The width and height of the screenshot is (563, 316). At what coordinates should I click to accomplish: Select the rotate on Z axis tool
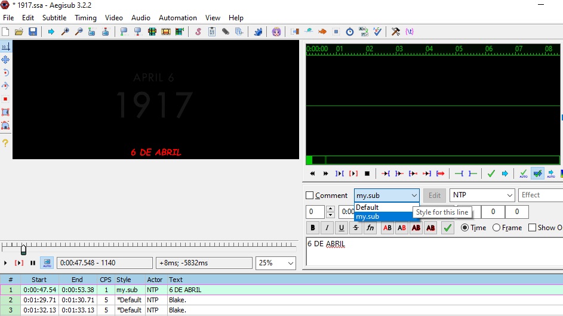[5, 73]
